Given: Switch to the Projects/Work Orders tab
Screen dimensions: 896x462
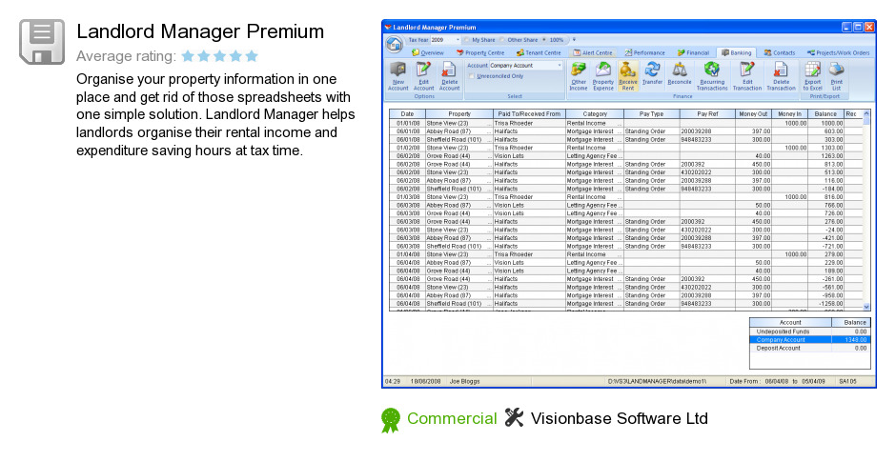Looking at the screenshot, I should [838, 52].
